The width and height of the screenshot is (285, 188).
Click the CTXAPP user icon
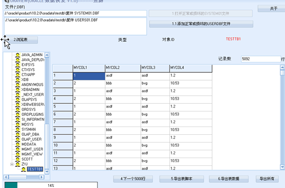point(18,75)
